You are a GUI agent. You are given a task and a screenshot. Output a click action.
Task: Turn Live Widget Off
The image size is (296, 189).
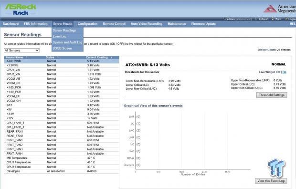278,72
